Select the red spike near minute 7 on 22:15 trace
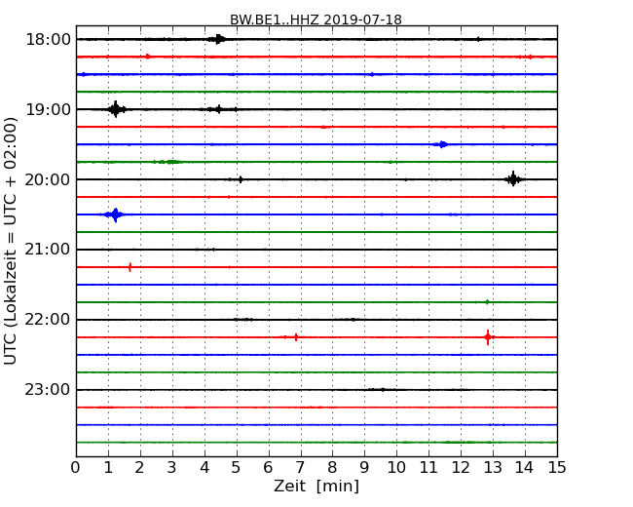This screenshot has width=633, height=507. click(295, 336)
